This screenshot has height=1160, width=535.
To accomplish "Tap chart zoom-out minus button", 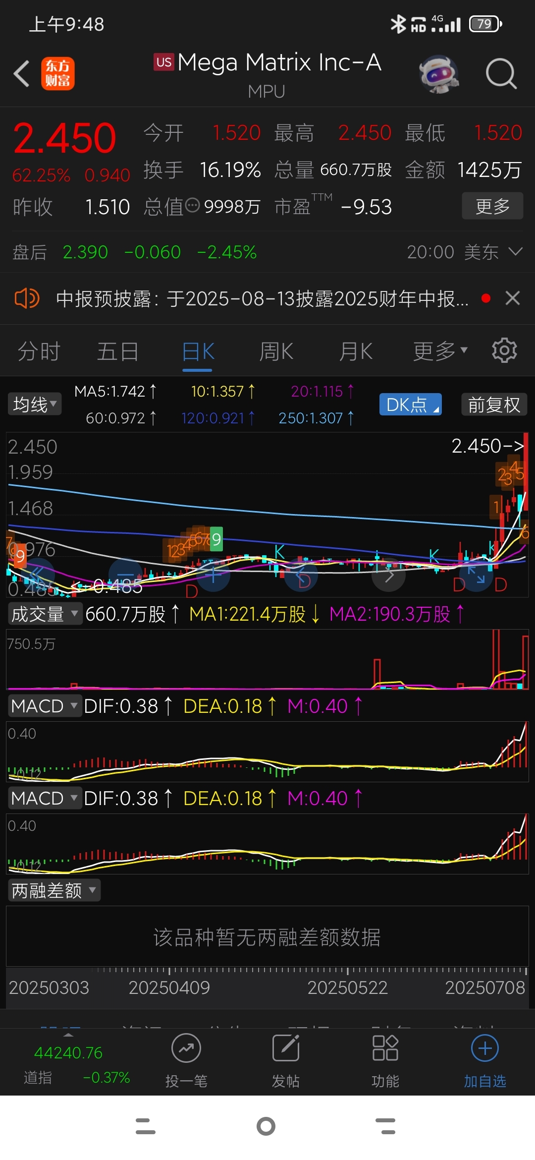I will click(125, 575).
